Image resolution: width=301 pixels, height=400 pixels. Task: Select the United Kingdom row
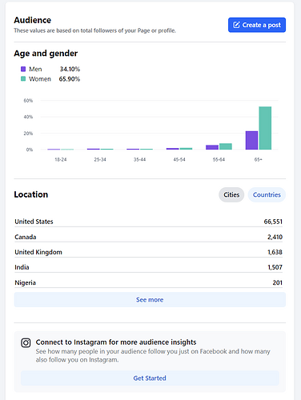[x=148, y=252]
